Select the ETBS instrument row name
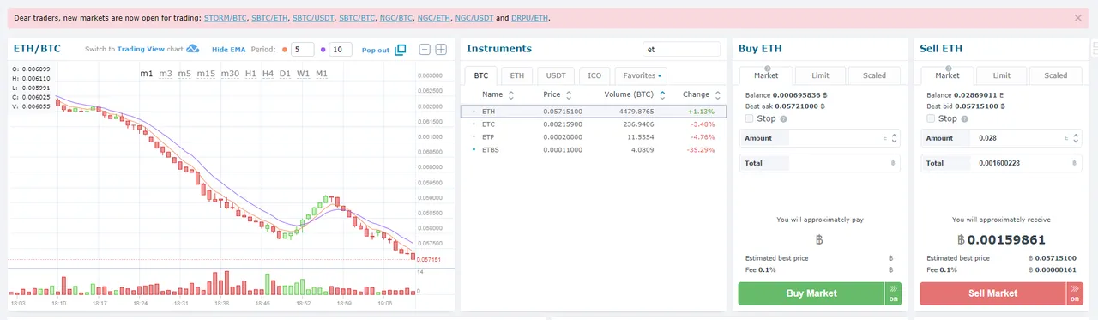The height and width of the screenshot is (320, 1098). [491, 150]
